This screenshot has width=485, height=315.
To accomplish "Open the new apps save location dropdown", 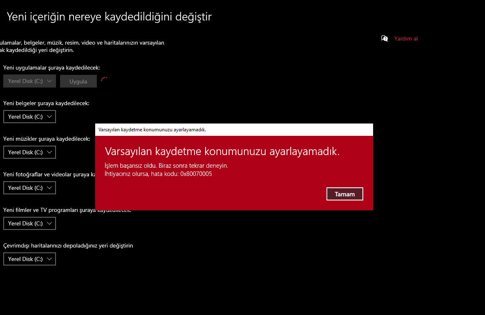I will (x=30, y=81).
